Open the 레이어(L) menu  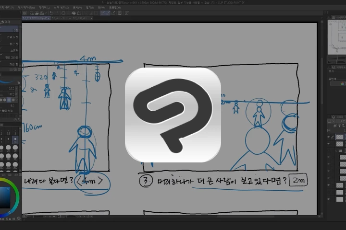(44, 8)
